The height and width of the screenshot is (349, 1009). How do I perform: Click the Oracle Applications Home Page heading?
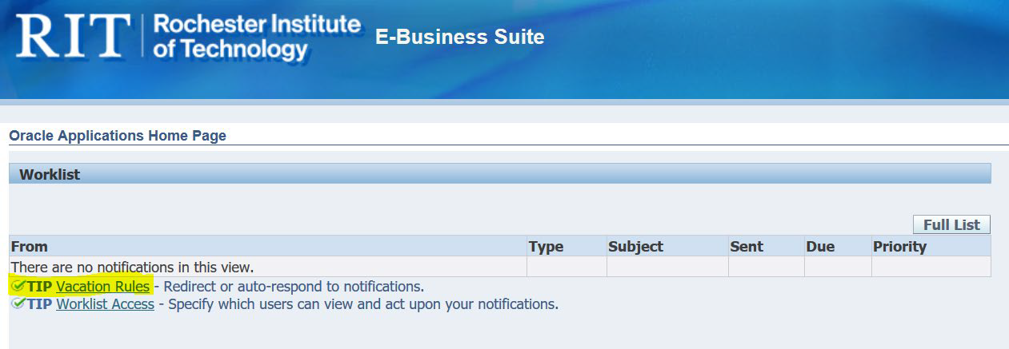tap(118, 136)
